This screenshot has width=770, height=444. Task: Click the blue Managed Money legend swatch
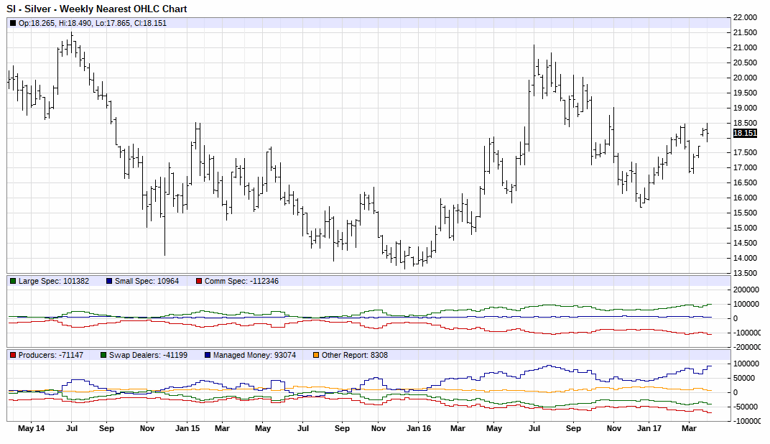(x=208, y=355)
